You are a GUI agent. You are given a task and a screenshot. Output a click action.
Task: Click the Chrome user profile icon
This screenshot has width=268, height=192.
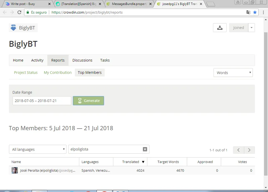coord(238,2)
